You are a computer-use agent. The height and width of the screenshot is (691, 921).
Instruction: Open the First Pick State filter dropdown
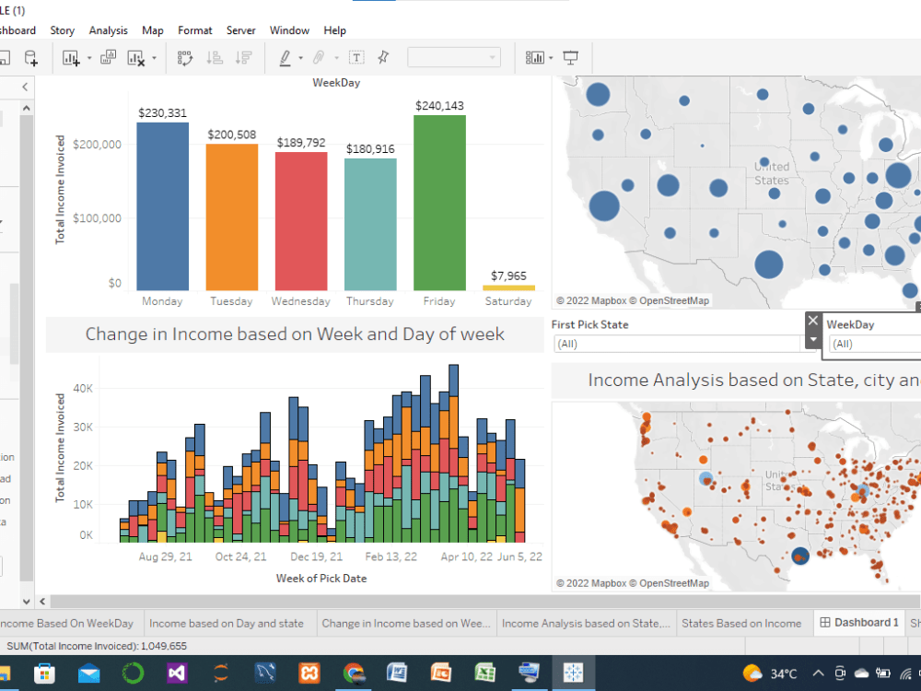tap(679, 343)
